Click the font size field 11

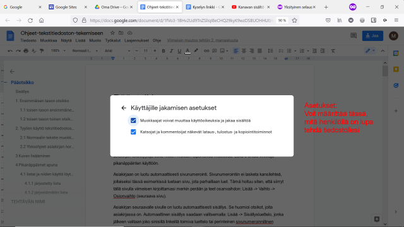pyautogui.click(x=146, y=51)
